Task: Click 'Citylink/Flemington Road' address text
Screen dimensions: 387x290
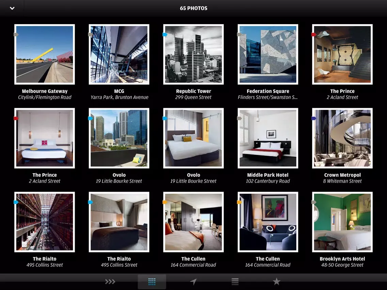Action: click(x=45, y=97)
